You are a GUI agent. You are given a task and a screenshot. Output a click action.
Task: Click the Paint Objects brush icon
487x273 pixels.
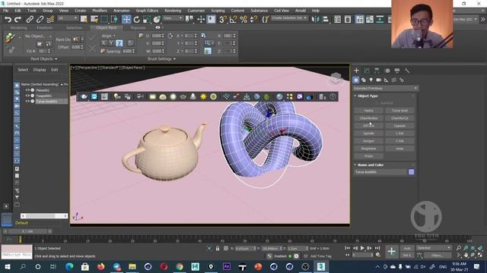pos(10,38)
